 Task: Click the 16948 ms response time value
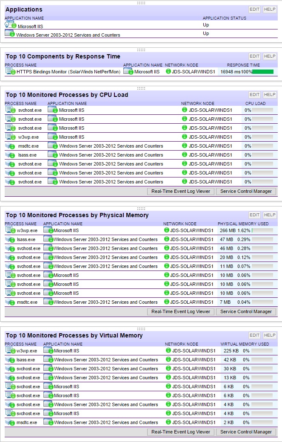point(230,72)
